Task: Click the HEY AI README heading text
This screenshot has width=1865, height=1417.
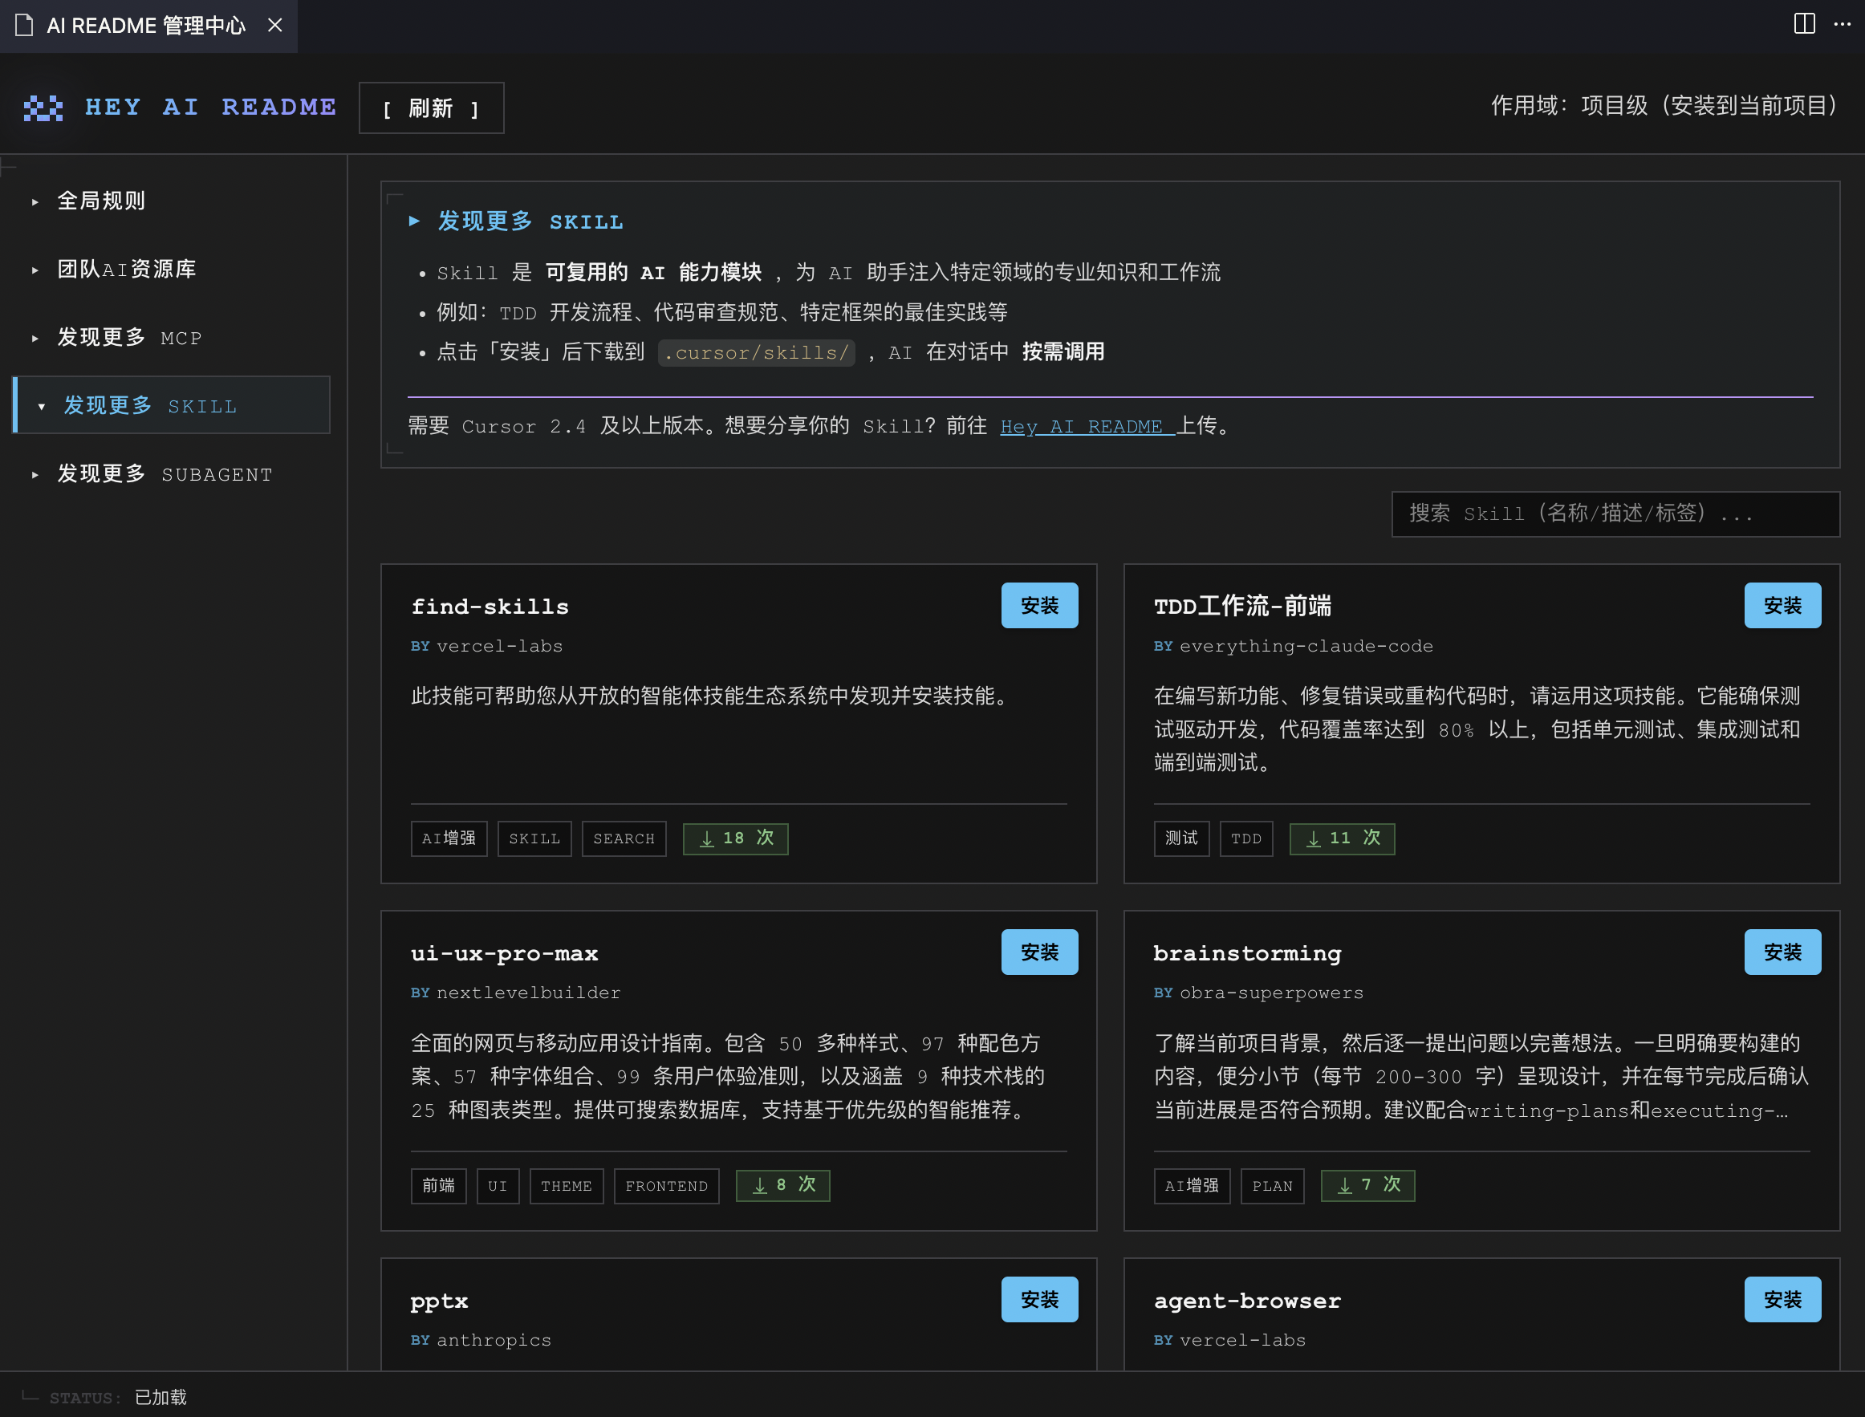Action: coord(211,108)
